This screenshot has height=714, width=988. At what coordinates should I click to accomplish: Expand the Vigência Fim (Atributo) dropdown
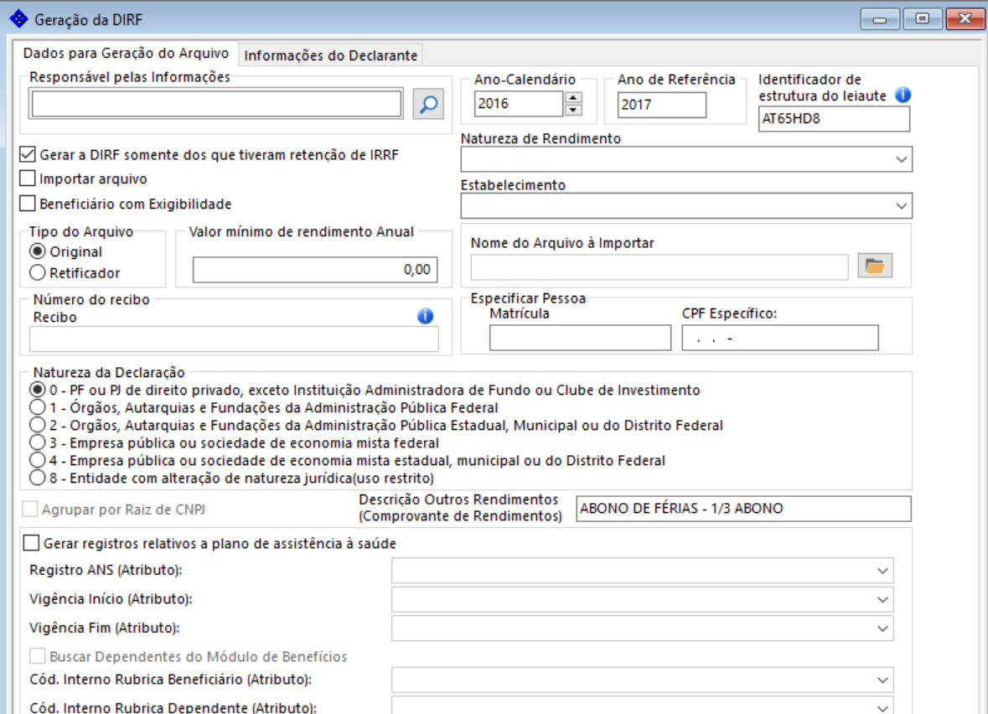[882, 629]
